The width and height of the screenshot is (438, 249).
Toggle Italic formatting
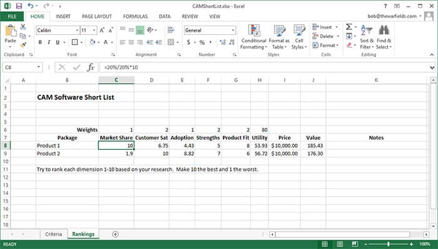49,42
